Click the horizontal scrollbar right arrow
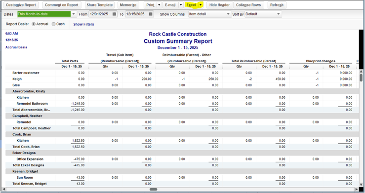 click(x=357, y=189)
